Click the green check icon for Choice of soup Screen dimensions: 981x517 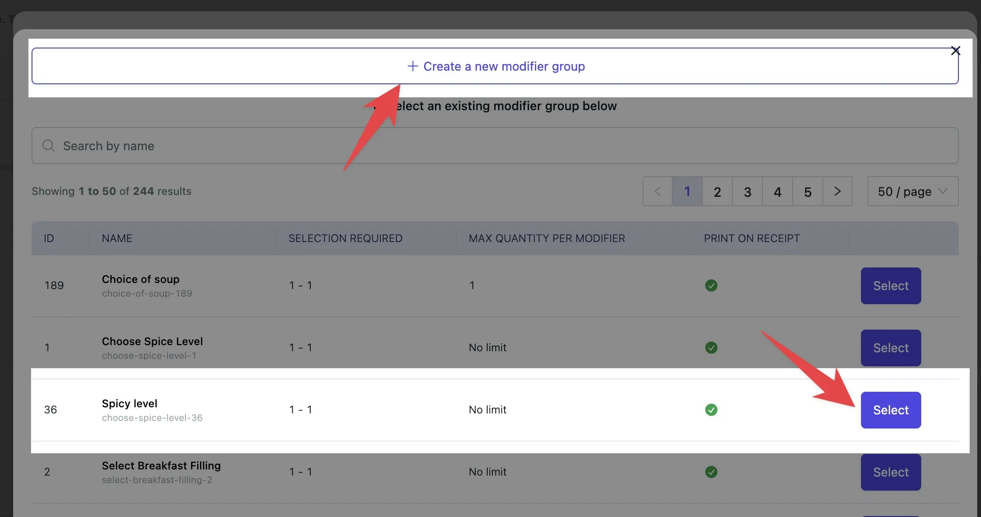tap(711, 285)
